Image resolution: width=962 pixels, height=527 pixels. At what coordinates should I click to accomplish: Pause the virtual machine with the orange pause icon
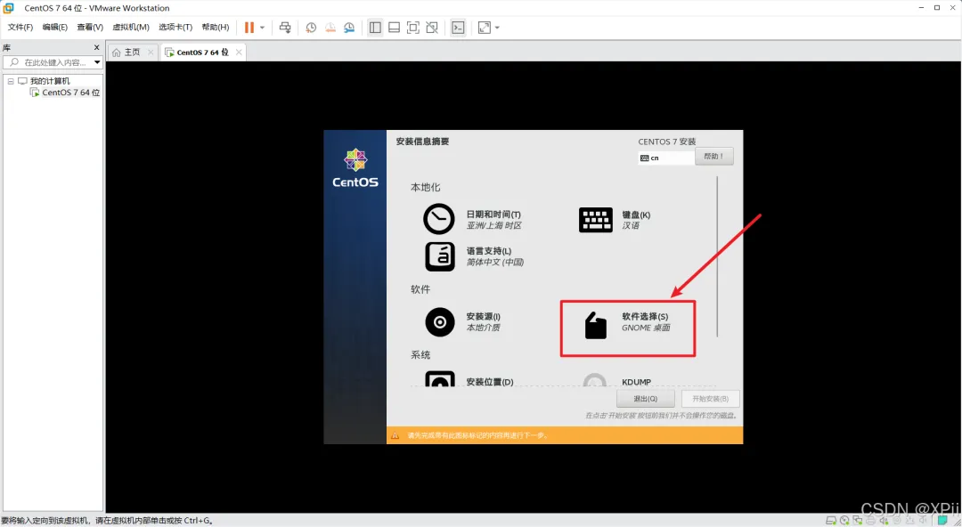click(x=249, y=28)
